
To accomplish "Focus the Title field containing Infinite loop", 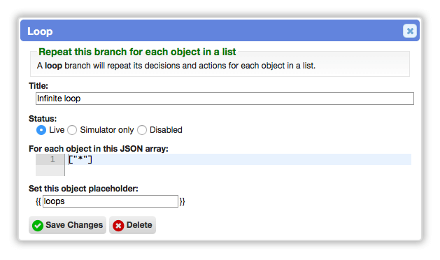I will (225, 99).
